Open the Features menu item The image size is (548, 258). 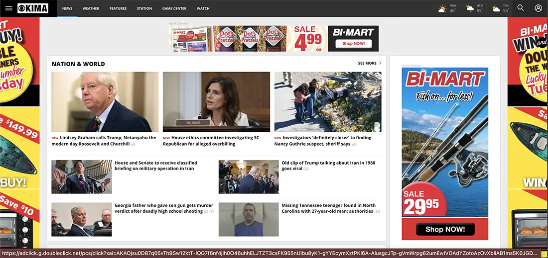click(x=118, y=8)
